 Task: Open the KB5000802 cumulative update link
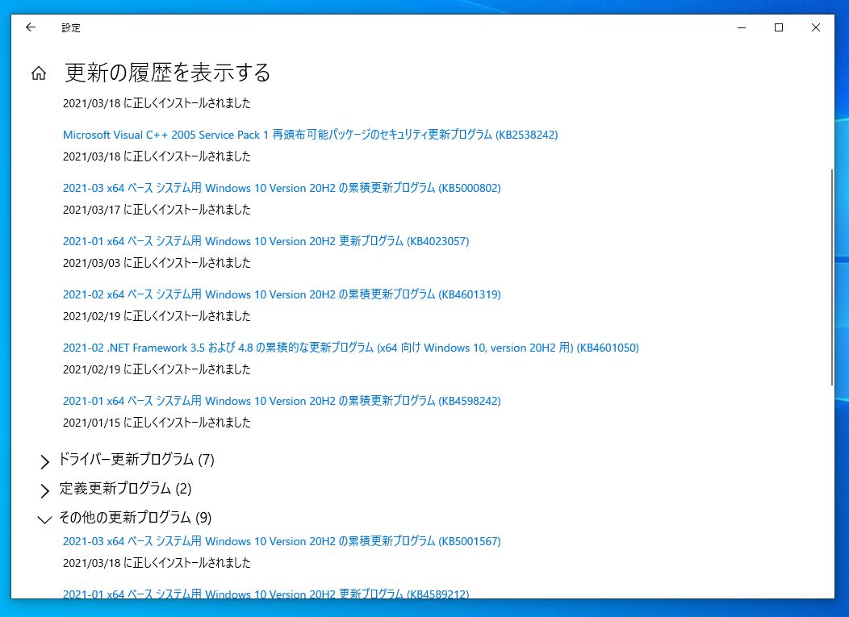tap(282, 188)
